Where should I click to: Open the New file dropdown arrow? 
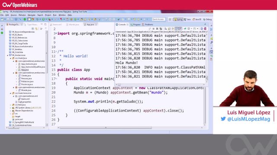point(5,19)
